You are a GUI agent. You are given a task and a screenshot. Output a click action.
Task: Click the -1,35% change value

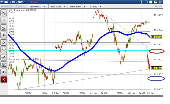pos(34,2)
